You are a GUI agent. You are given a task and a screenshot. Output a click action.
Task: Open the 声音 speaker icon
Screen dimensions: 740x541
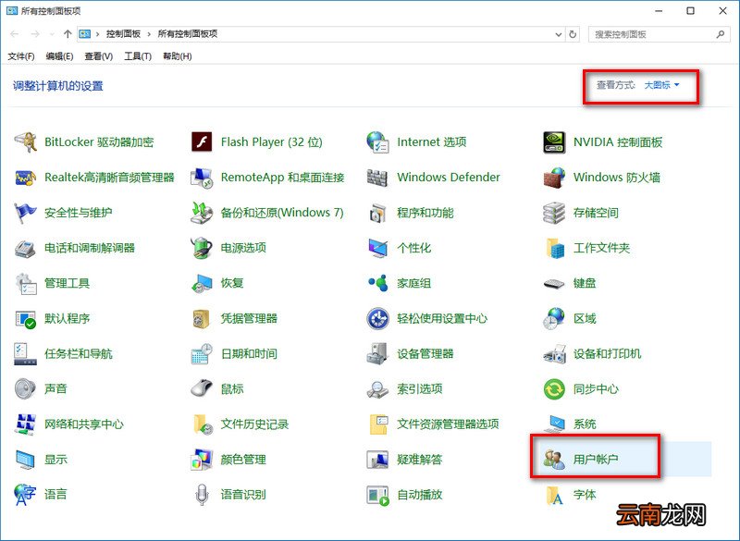(x=26, y=389)
